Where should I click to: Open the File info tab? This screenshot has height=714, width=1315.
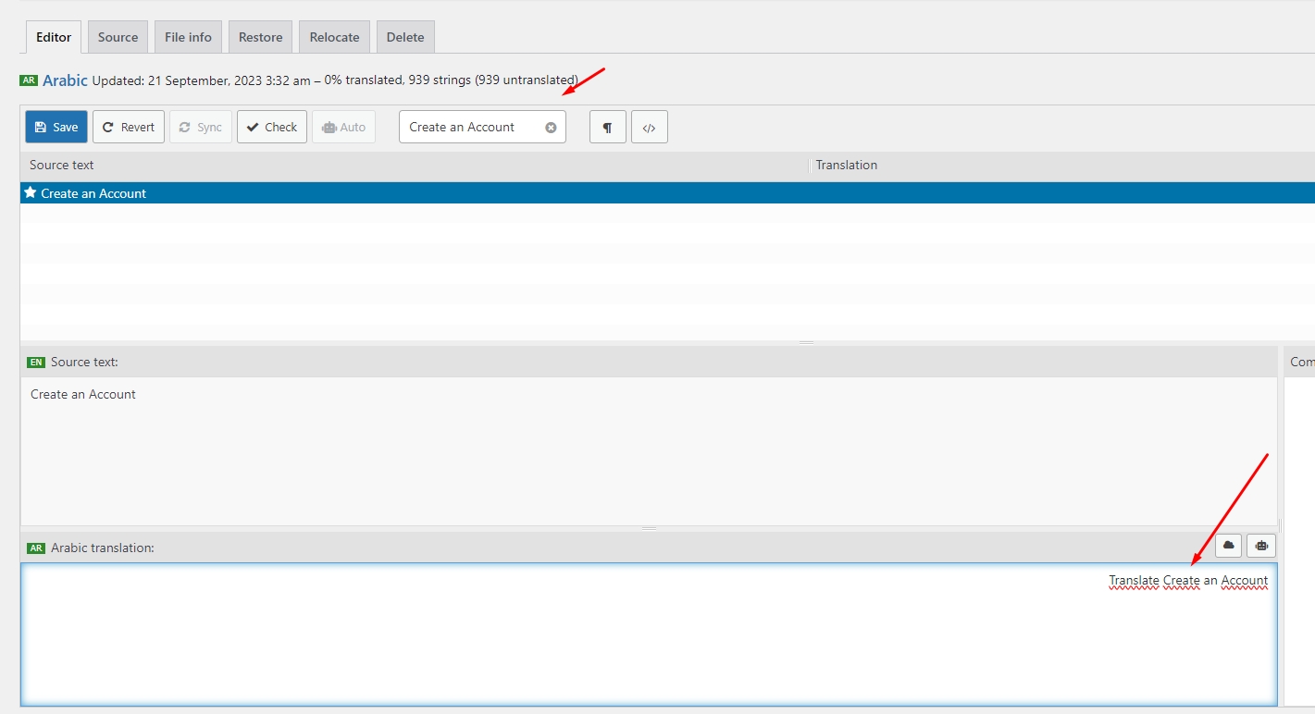click(x=188, y=37)
